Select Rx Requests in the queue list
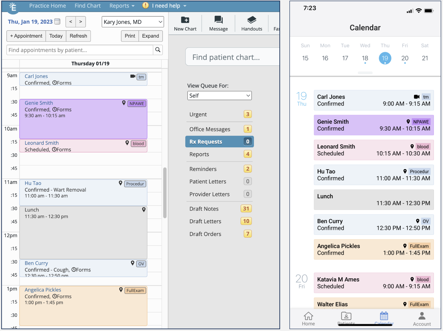 click(x=219, y=142)
